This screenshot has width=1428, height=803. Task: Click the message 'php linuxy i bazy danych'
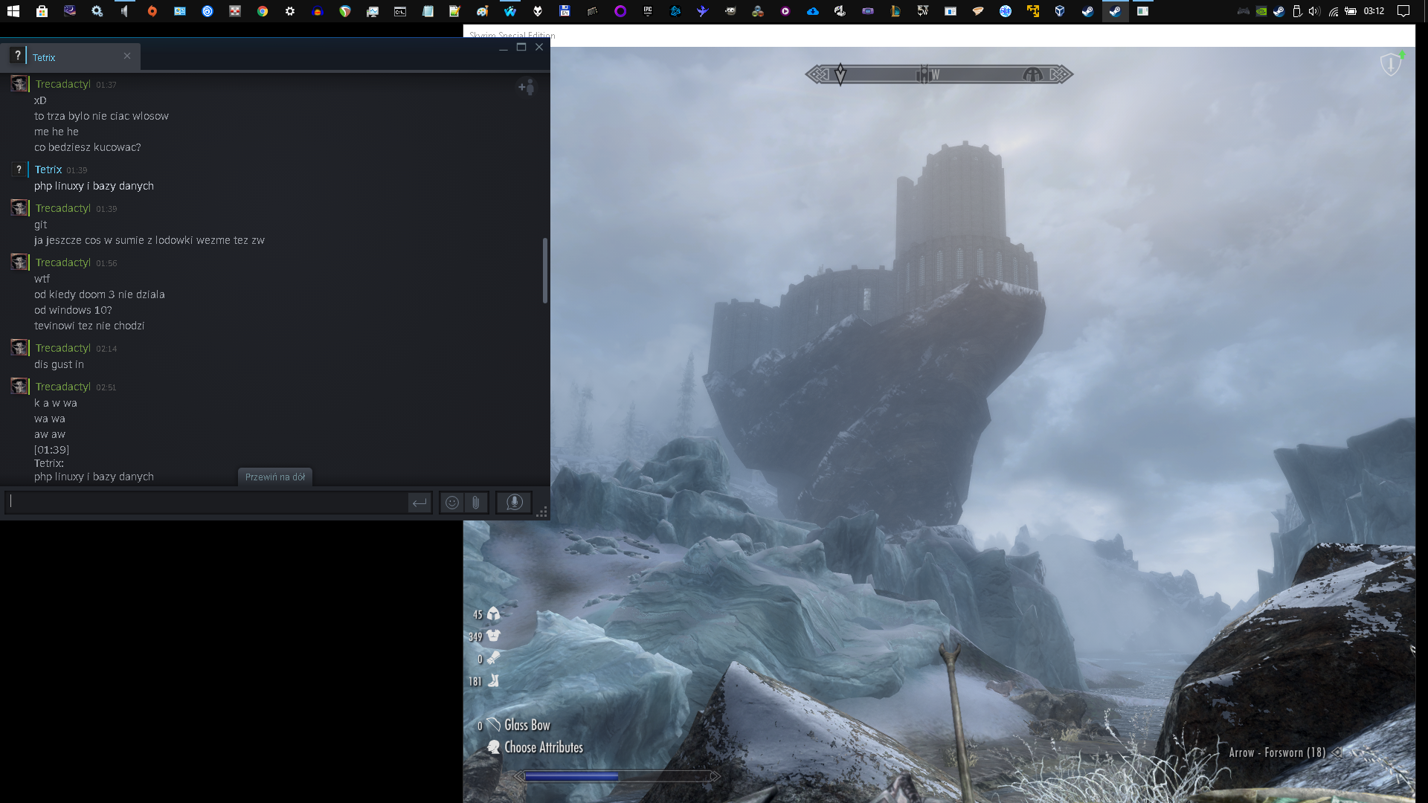coord(94,186)
